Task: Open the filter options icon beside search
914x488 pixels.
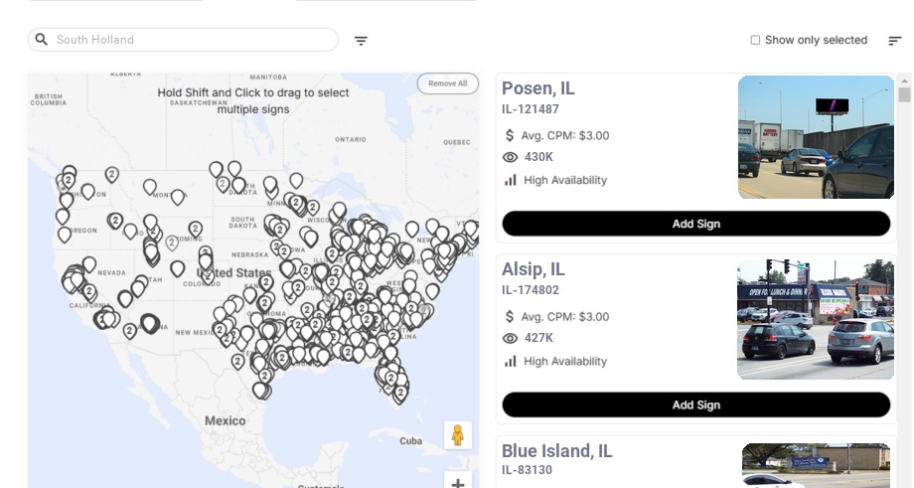Action: coord(361,41)
